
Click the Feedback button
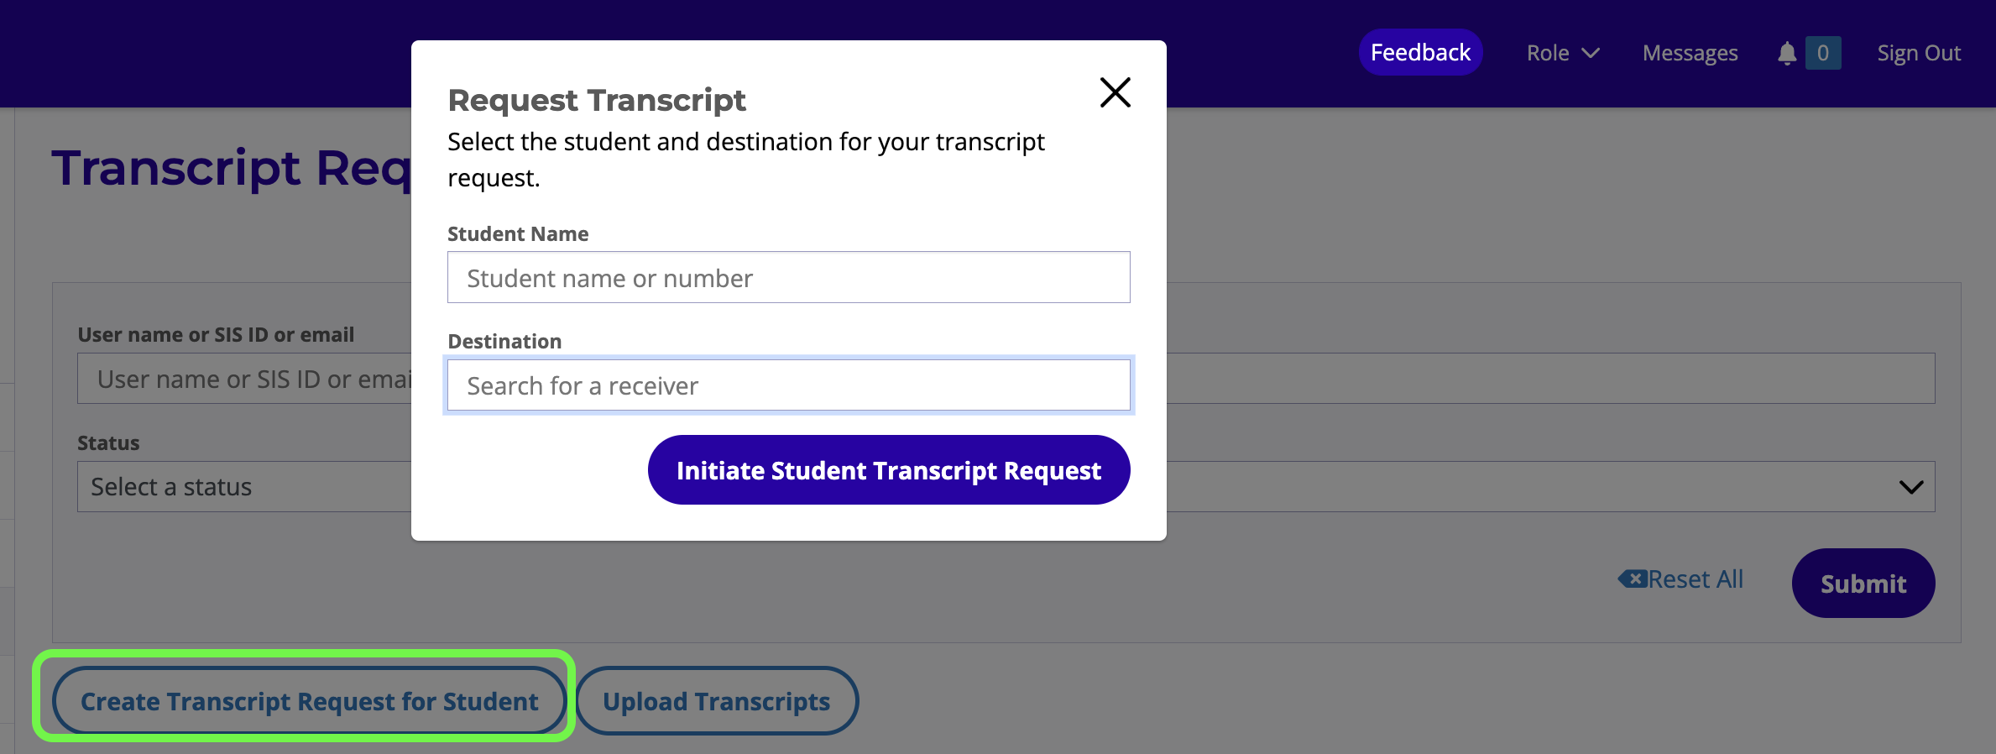coord(1420,52)
